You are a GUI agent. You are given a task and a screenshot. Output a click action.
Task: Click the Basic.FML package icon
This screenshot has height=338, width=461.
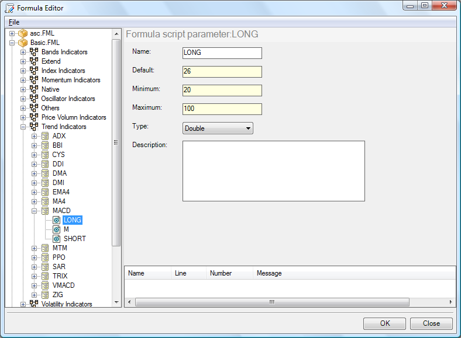23,43
